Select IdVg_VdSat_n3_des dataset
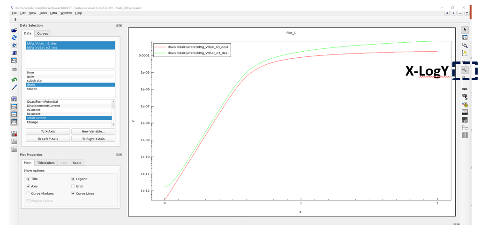 click(x=42, y=47)
